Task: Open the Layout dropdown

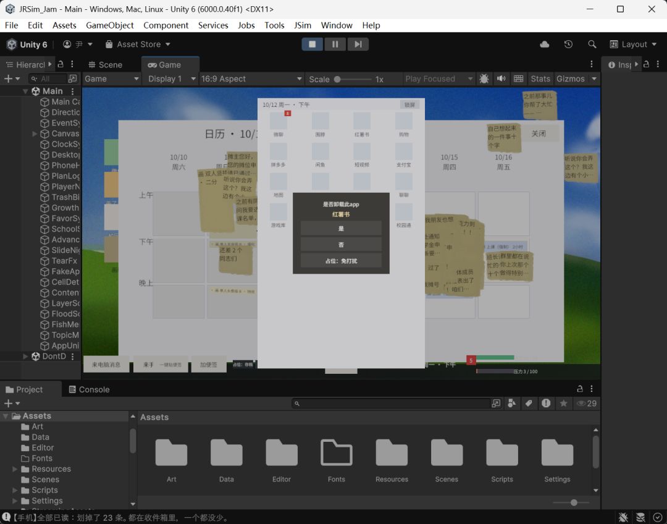Action: [x=634, y=44]
